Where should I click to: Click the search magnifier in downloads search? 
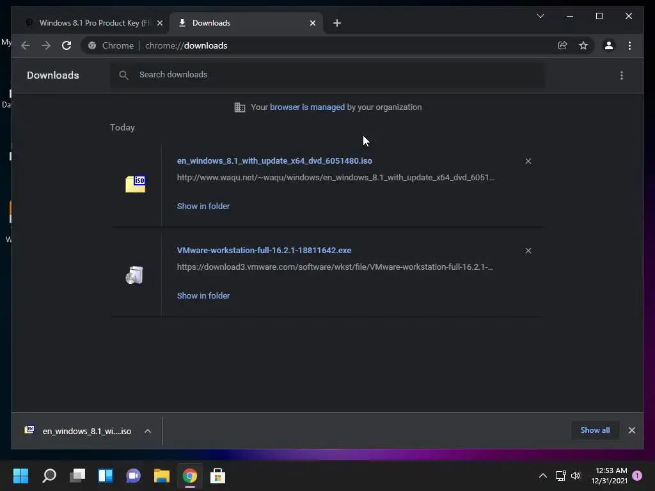123,75
